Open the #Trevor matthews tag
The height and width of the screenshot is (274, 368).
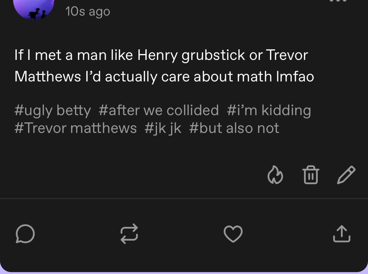pos(76,128)
